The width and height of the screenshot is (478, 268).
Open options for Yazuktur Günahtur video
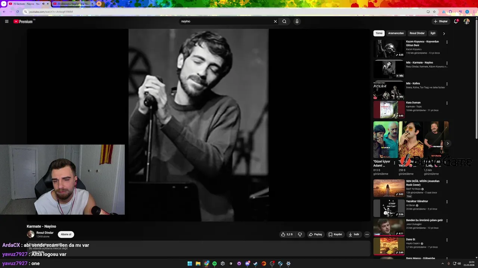pyautogui.click(x=447, y=202)
